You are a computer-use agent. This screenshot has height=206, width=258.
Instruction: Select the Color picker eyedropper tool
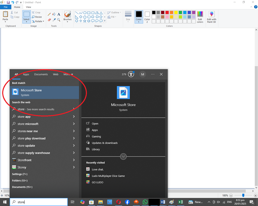click(x=54, y=20)
